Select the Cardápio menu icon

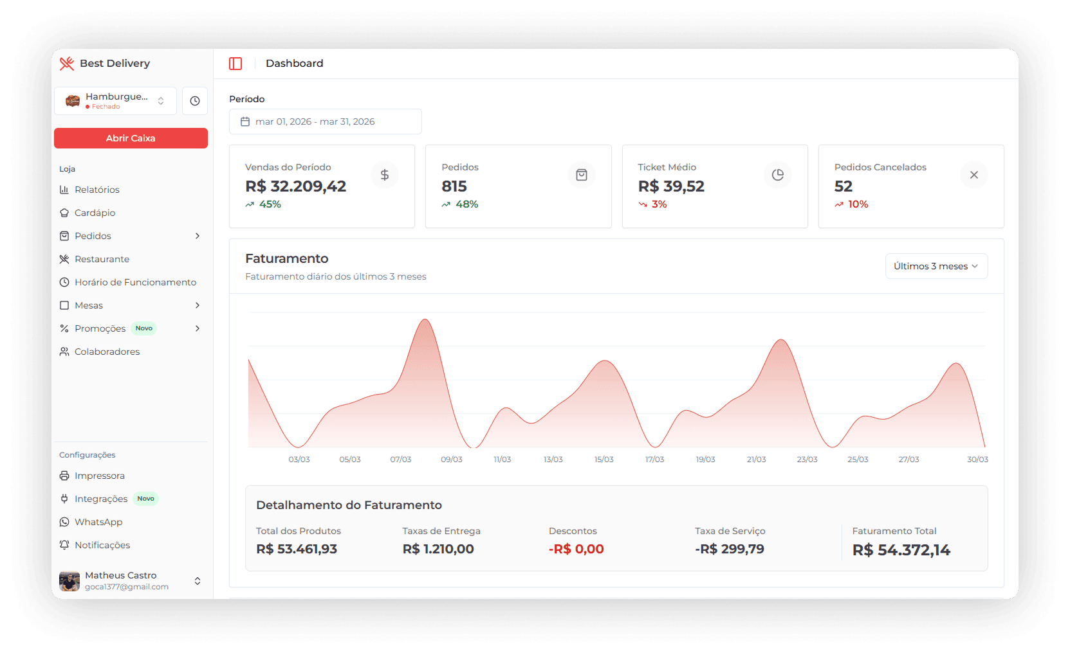coord(65,213)
